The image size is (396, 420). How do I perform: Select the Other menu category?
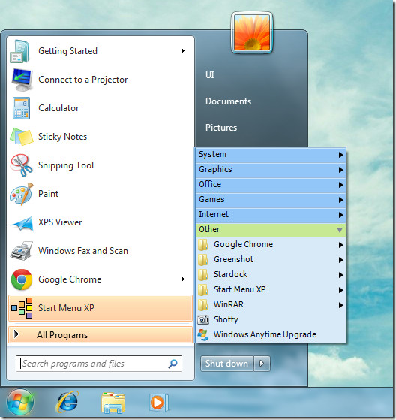271,230
